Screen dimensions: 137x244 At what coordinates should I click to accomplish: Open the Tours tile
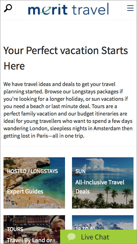tap(34, 230)
